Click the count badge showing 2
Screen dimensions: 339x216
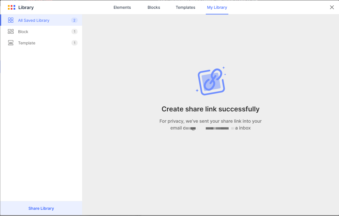(74, 20)
